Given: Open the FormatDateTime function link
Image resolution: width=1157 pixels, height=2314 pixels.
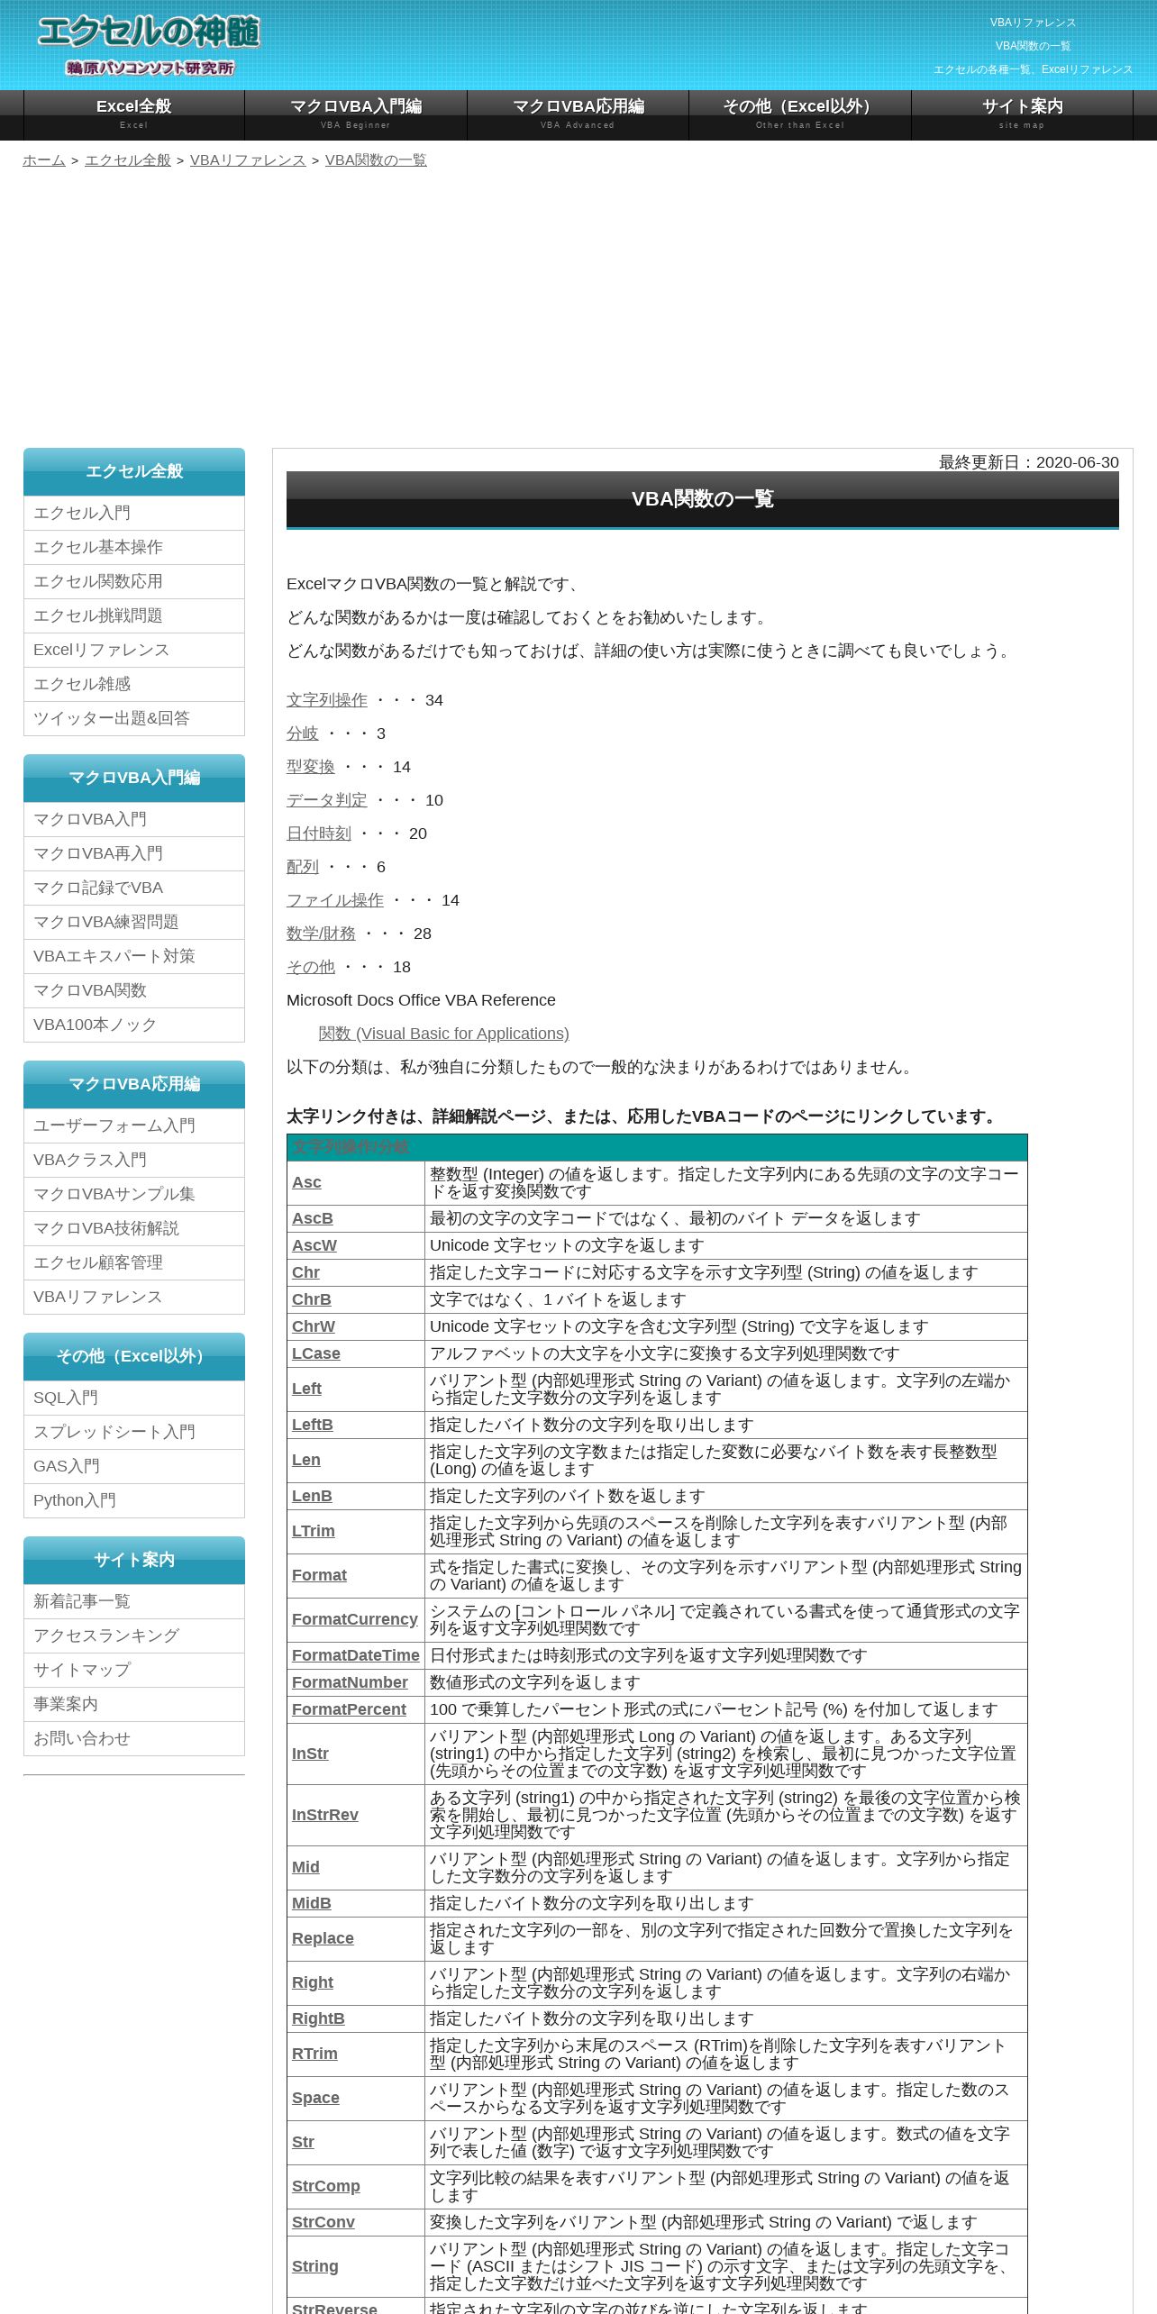Looking at the screenshot, I should [356, 1655].
